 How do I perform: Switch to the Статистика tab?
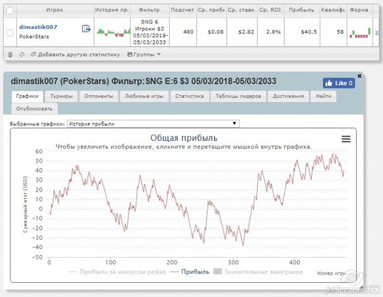point(189,96)
